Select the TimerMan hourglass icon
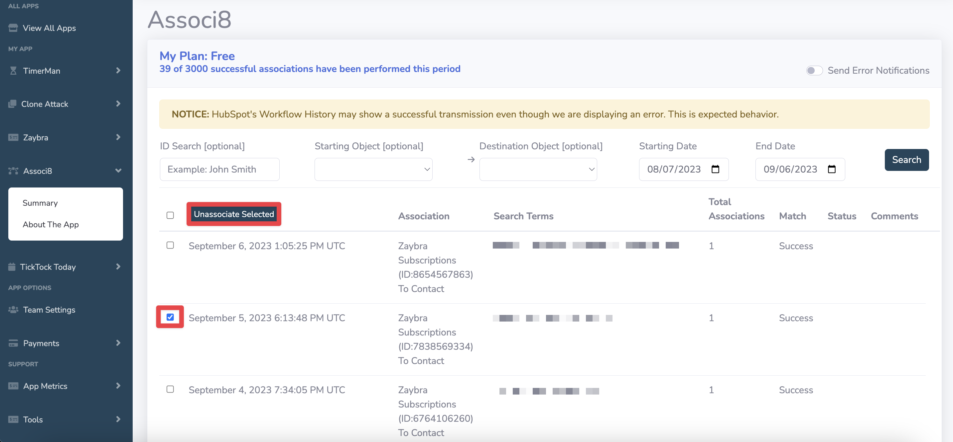Image resolution: width=953 pixels, height=442 pixels. (x=13, y=71)
